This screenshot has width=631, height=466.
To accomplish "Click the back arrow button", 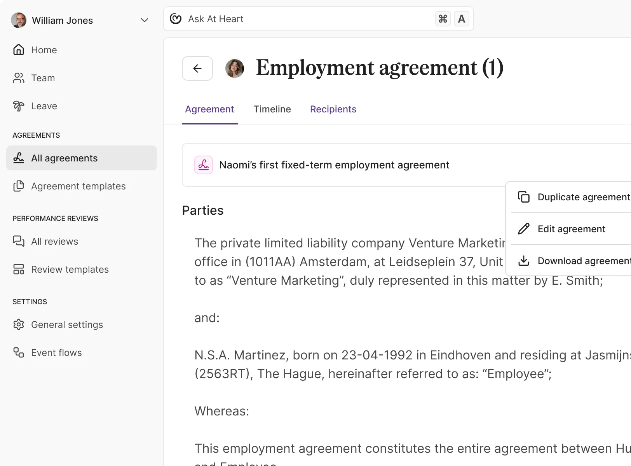I will coord(197,68).
